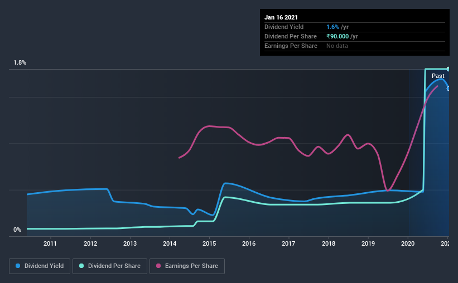458x283 pixels.
Task: Select the 2016 x-axis label
Action: coord(249,243)
